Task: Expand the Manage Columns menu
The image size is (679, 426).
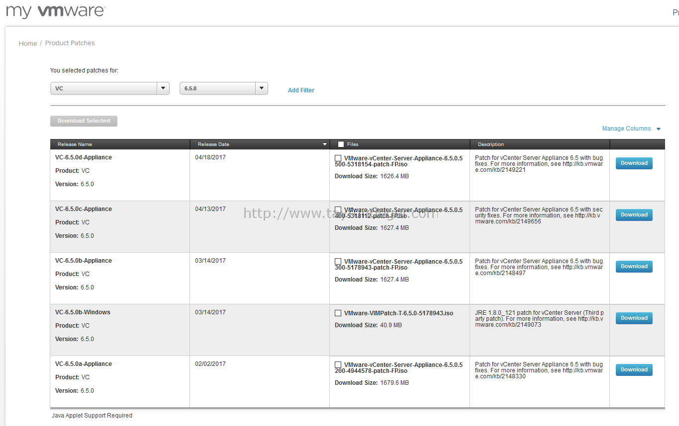Action: coord(631,129)
